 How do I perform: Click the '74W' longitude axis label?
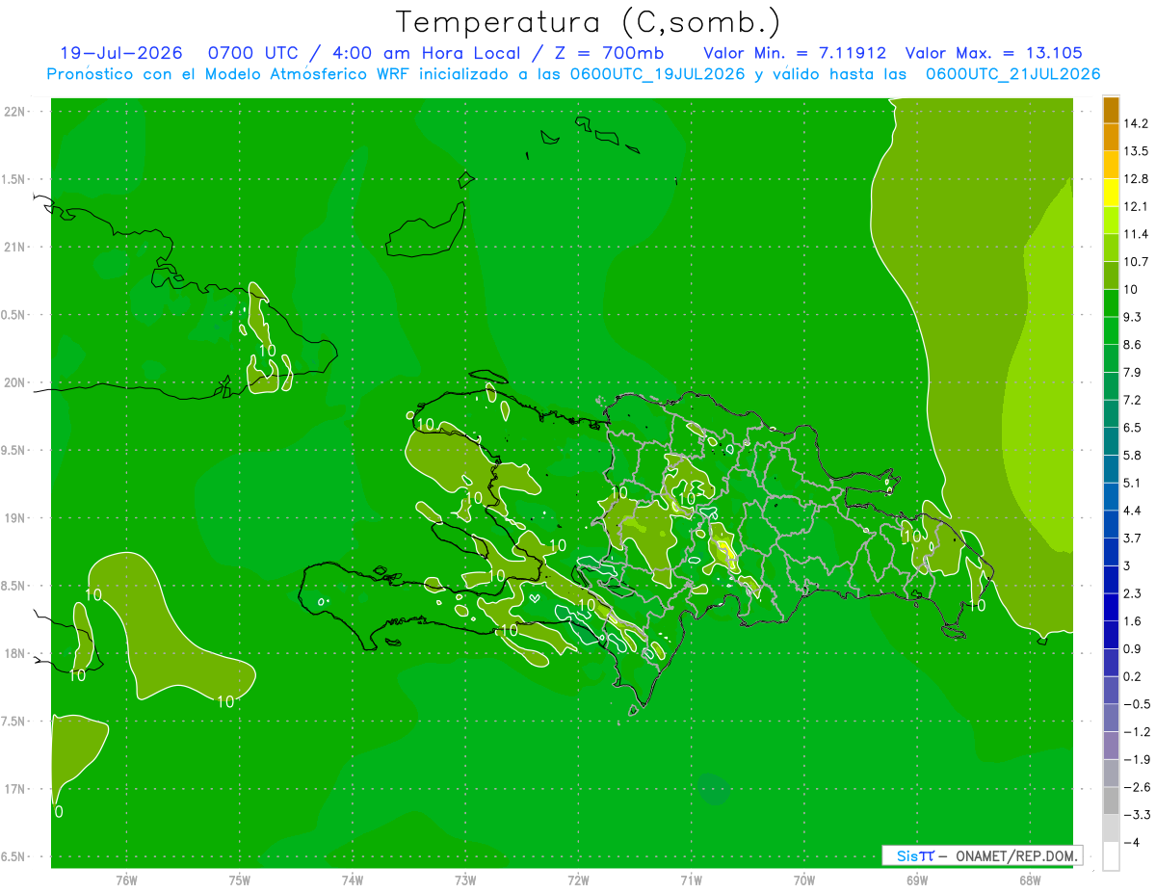[x=352, y=880]
